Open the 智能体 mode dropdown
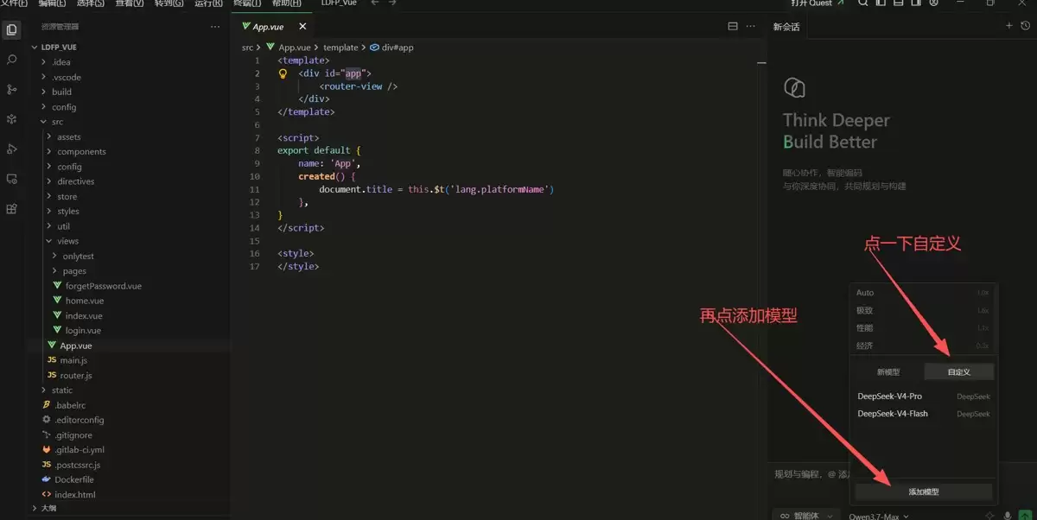This screenshot has width=1037, height=520. pyautogui.click(x=805, y=516)
